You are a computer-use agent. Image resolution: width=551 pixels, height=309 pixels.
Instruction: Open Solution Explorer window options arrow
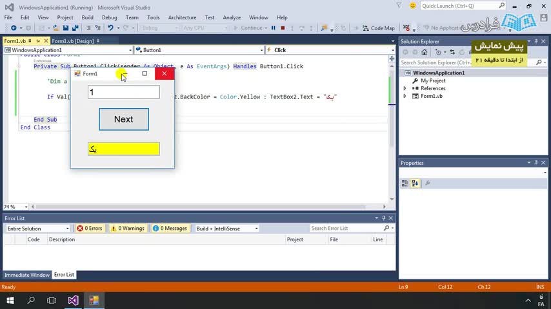click(529, 41)
